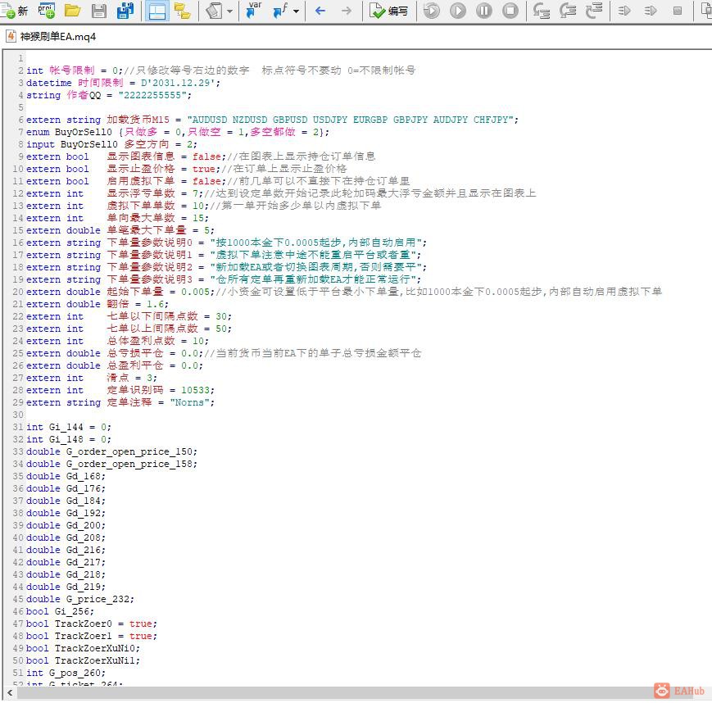The width and height of the screenshot is (712, 703).
Task: Click the comment on line 25 about 总亏损金额平仓
Action: (x=312, y=353)
